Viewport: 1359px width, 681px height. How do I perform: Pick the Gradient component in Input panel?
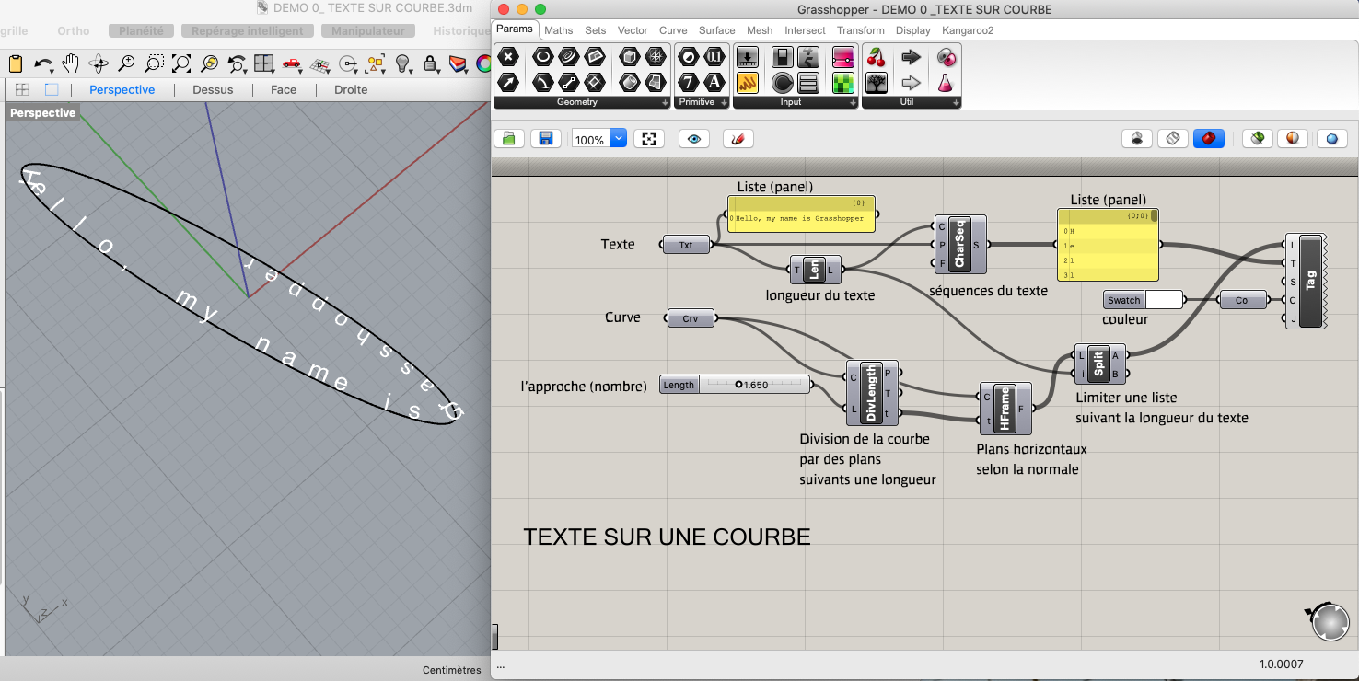[x=843, y=57]
